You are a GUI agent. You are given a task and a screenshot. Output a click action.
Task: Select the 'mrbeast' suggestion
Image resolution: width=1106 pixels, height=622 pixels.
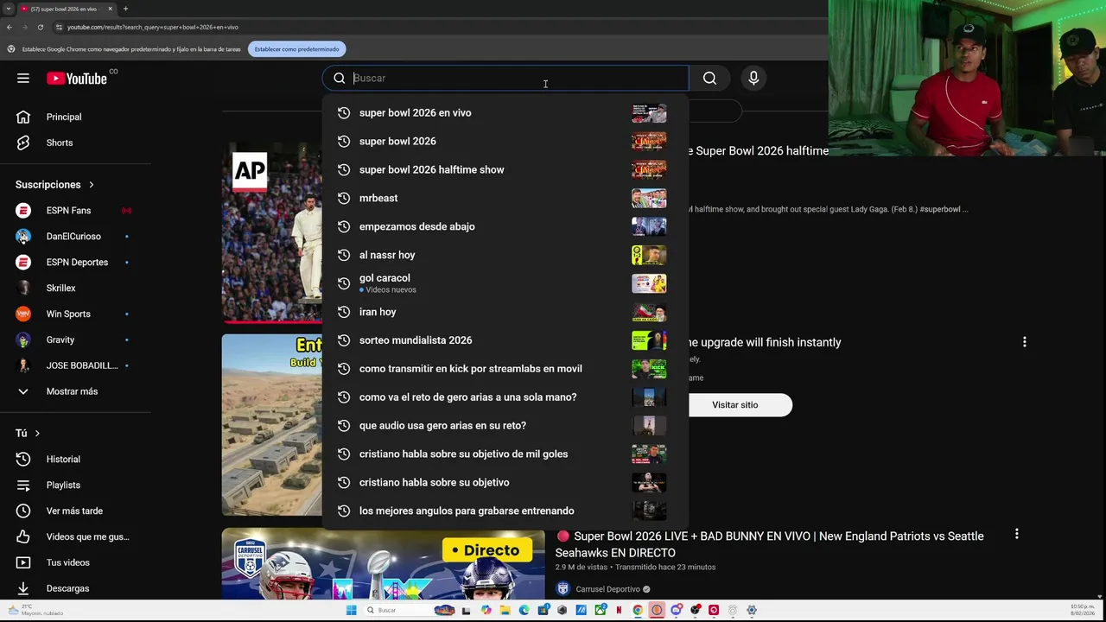pyautogui.click(x=505, y=198)
